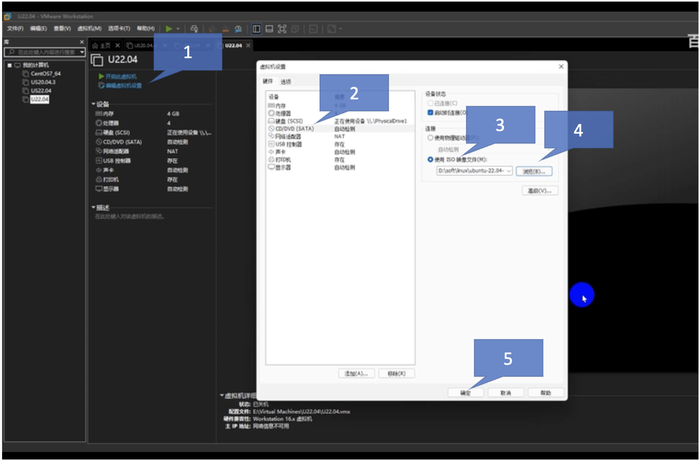Select 网络适配器 row in settings dialog

(340, 136)
